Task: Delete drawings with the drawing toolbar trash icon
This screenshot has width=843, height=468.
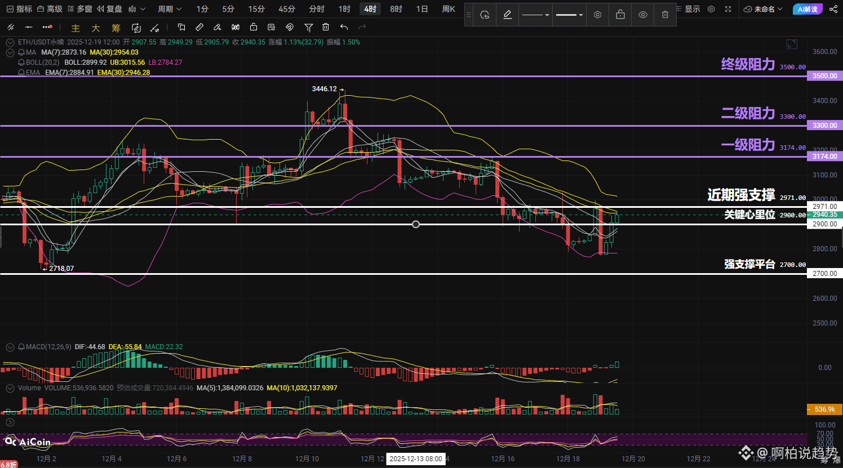Action: point(326,27)
